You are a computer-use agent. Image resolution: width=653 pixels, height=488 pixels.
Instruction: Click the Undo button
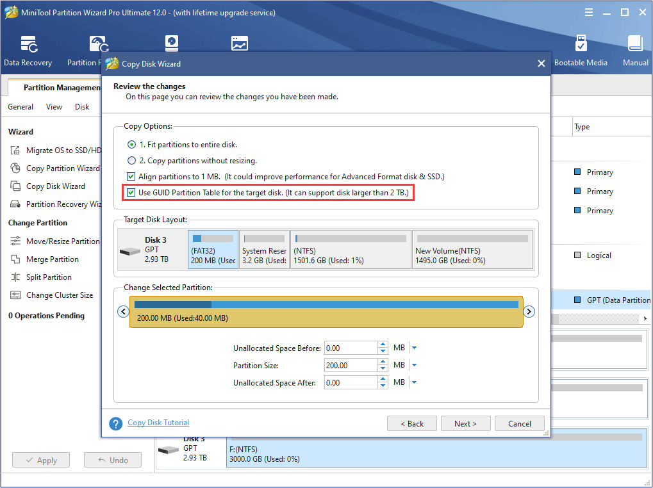[112, 460]
